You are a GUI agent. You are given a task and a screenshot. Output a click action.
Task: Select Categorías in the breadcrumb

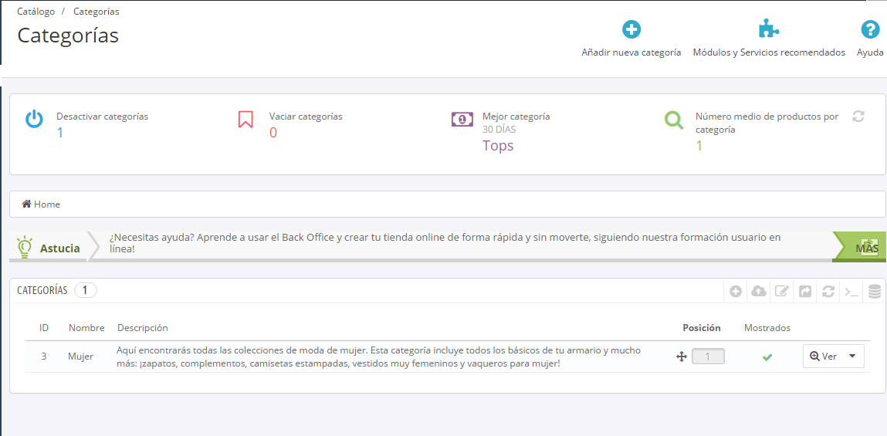click(96, 12)
